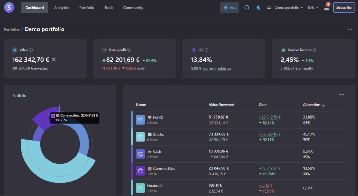358x196 pixels.
Task: Click the Passive income info icon
Action: point(314,50)
